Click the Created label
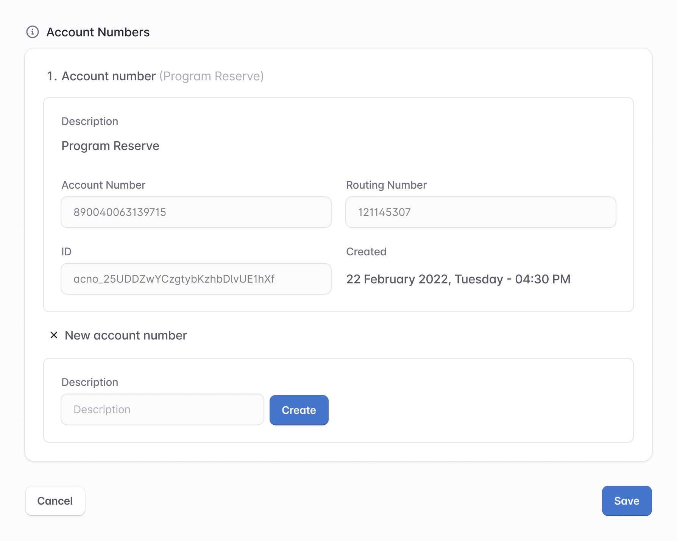The height and width of the screenshot is (541, 677). [x=366, y=252]
